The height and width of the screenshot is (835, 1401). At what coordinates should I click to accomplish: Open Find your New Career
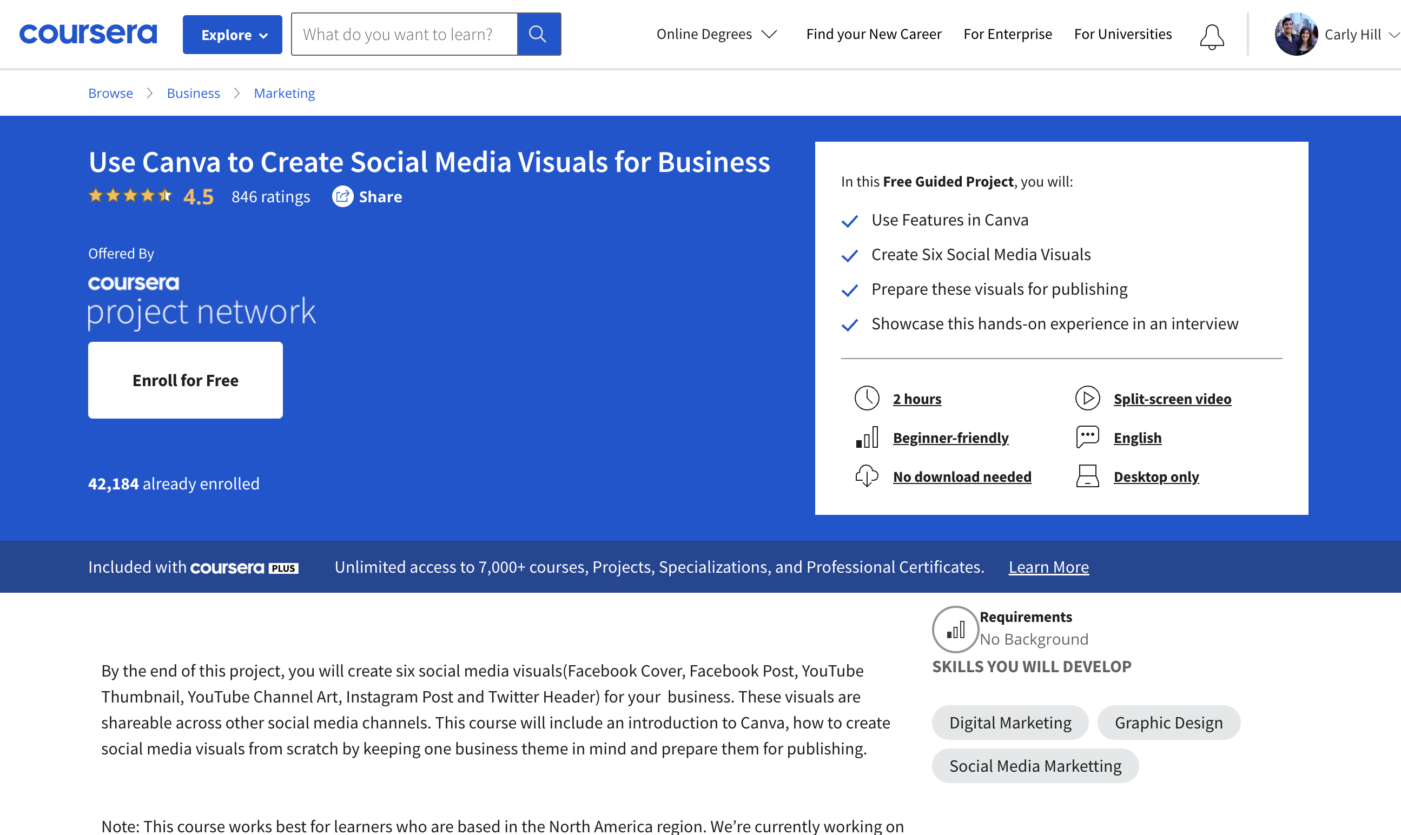tap(873, 34)
